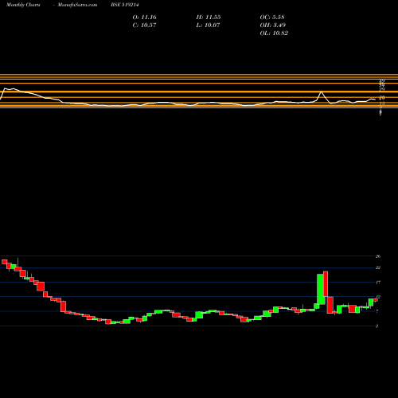This screenshot has height=398, width=398.
Task: Click the 22 price axis label
Action: (378, 267)
